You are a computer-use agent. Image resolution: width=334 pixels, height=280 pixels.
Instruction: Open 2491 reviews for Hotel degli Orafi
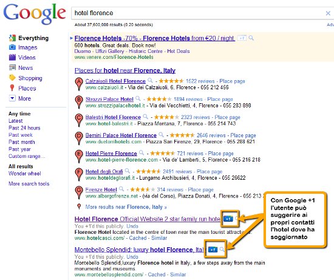point(177,171)
